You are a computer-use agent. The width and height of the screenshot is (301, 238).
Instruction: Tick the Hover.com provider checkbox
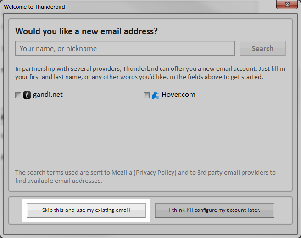coord(147,96)
